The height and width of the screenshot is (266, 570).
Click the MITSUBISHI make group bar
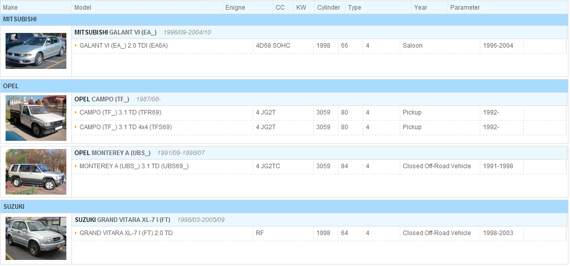pyautogui.click(x=284, y=20)
